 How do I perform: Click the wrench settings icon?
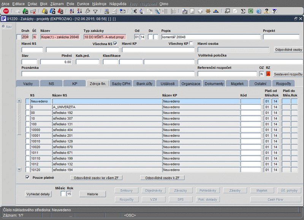87,11
